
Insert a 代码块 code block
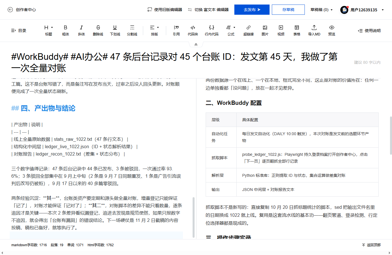click(x=193, y=30)
